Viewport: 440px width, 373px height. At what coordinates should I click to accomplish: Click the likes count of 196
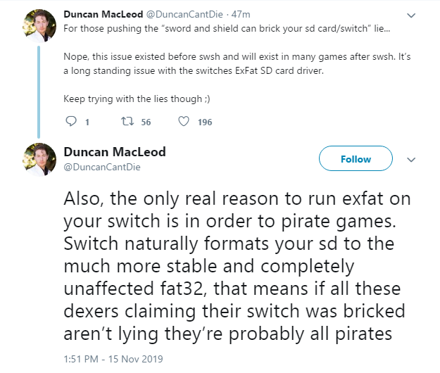(x=205, y=122)
